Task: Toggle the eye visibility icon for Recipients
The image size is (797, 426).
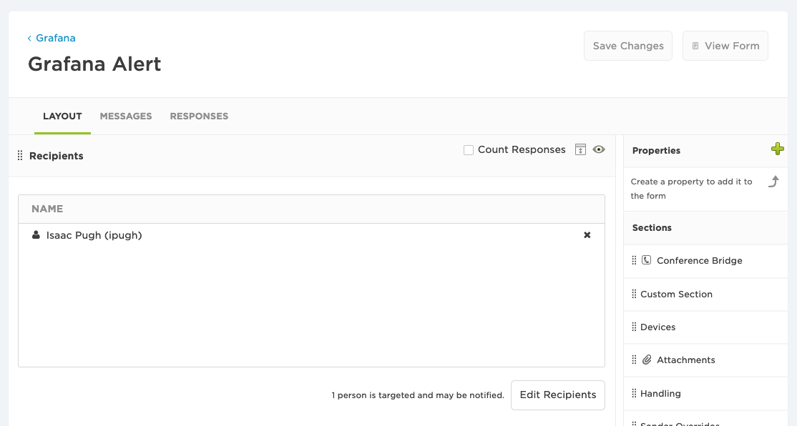Action: [599, 149]
